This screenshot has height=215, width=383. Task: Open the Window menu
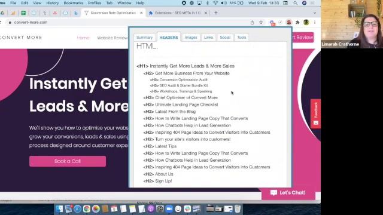click(x=124, y=3)
